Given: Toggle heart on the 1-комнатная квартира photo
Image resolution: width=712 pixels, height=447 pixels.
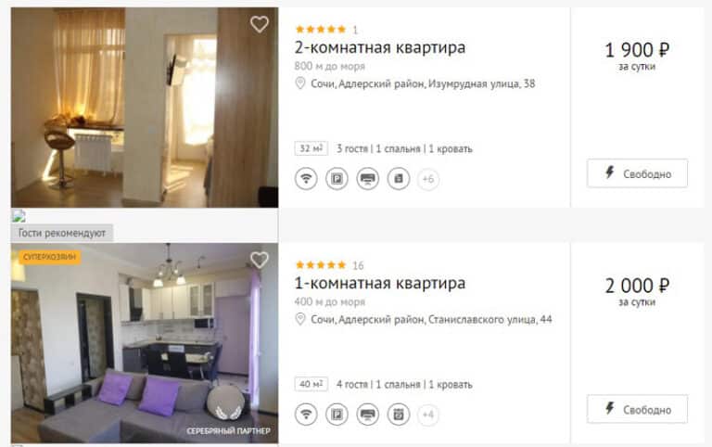Looking at the screenshot, I should pyautogui.click(x=260, y=260).
